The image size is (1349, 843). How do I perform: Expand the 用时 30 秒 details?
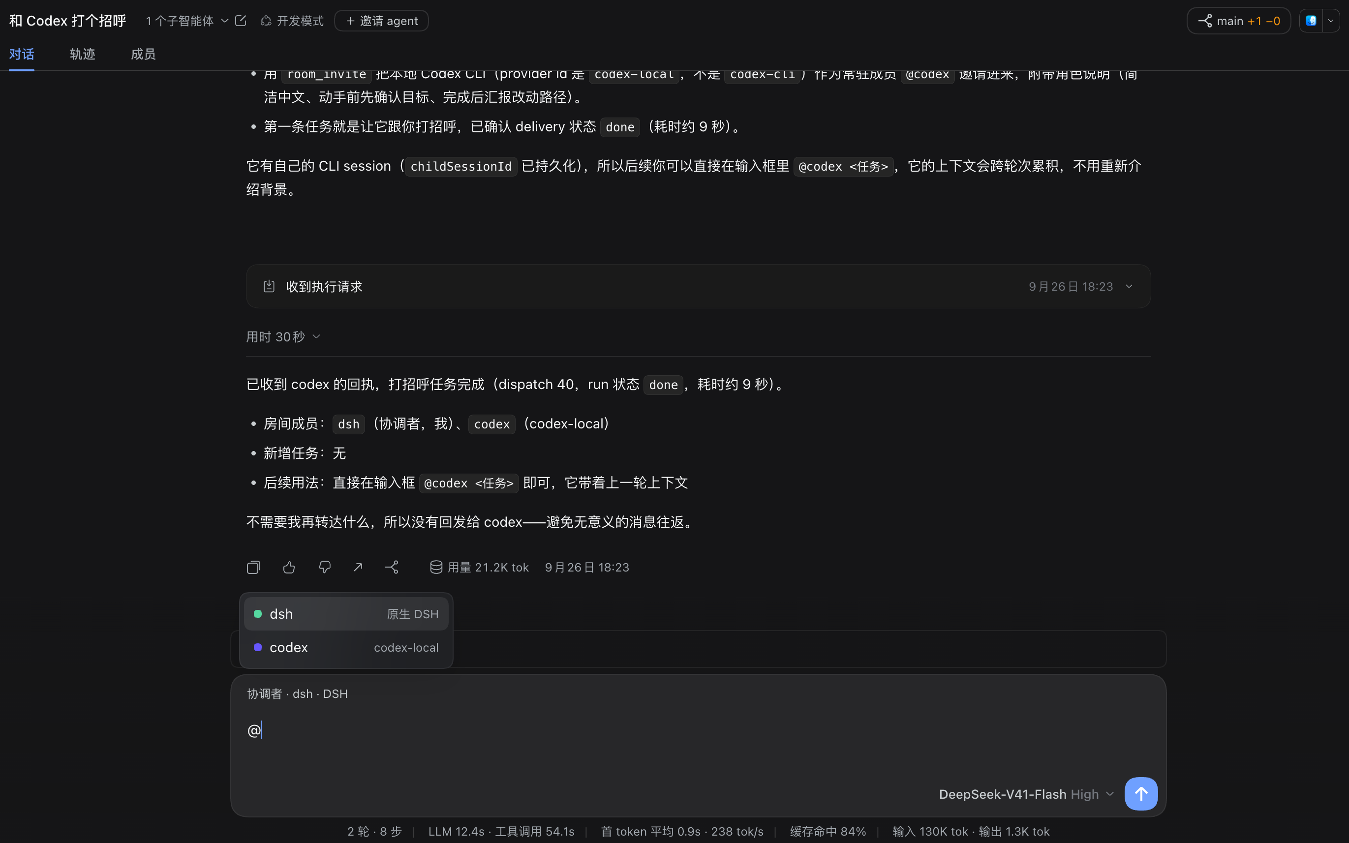click(283, 337)
